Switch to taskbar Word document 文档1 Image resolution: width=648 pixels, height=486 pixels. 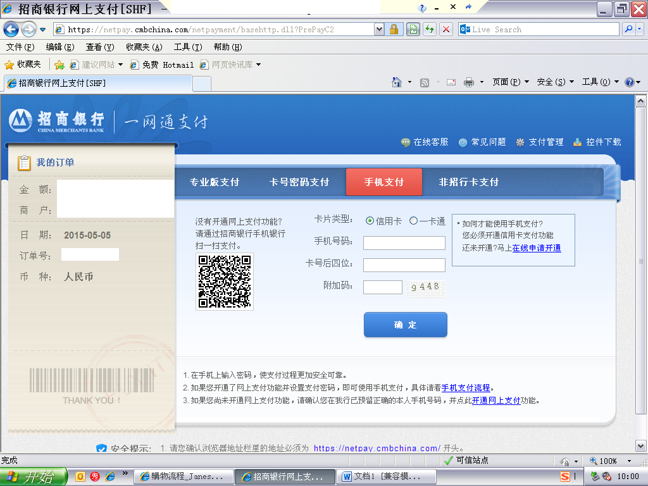[386, 477]
